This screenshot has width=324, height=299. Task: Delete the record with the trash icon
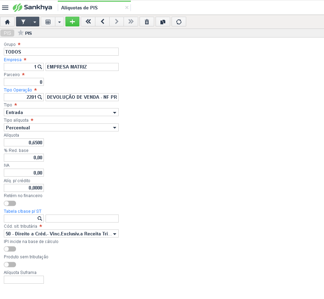(147, 22)
